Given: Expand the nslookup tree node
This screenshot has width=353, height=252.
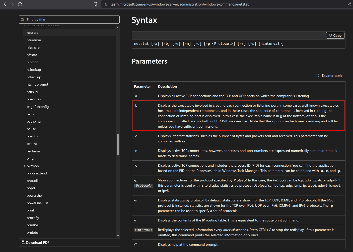Looking at the screenshot, I should pyautogui.click(x=24, y=70).
